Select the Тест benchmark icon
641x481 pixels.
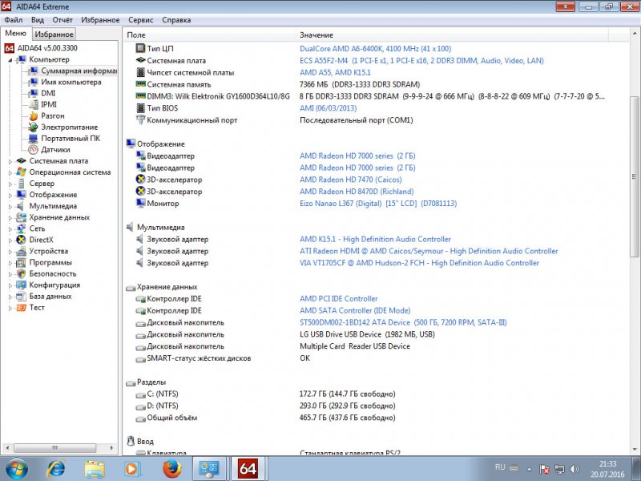pyautogui.click(x=22, y=308)
